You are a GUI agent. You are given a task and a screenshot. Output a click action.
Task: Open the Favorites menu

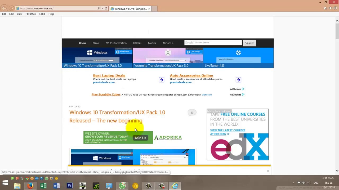[30, 14]
